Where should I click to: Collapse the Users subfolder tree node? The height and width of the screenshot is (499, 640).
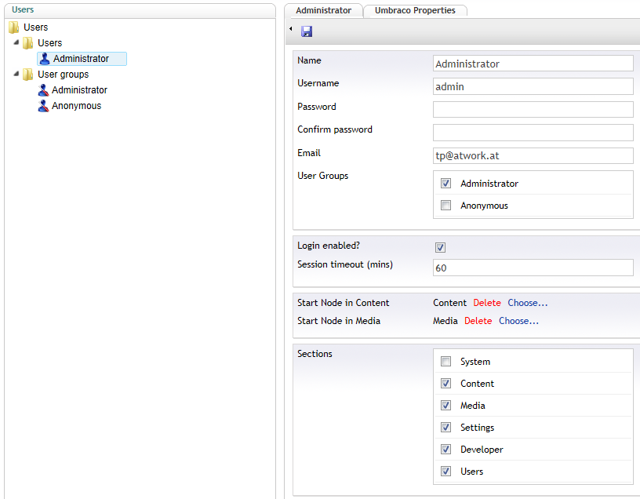pyautogui.click(x=17, y=42)
